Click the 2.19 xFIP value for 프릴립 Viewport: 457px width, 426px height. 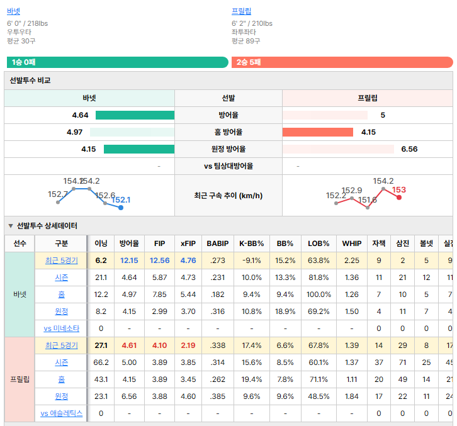[188, 345]
